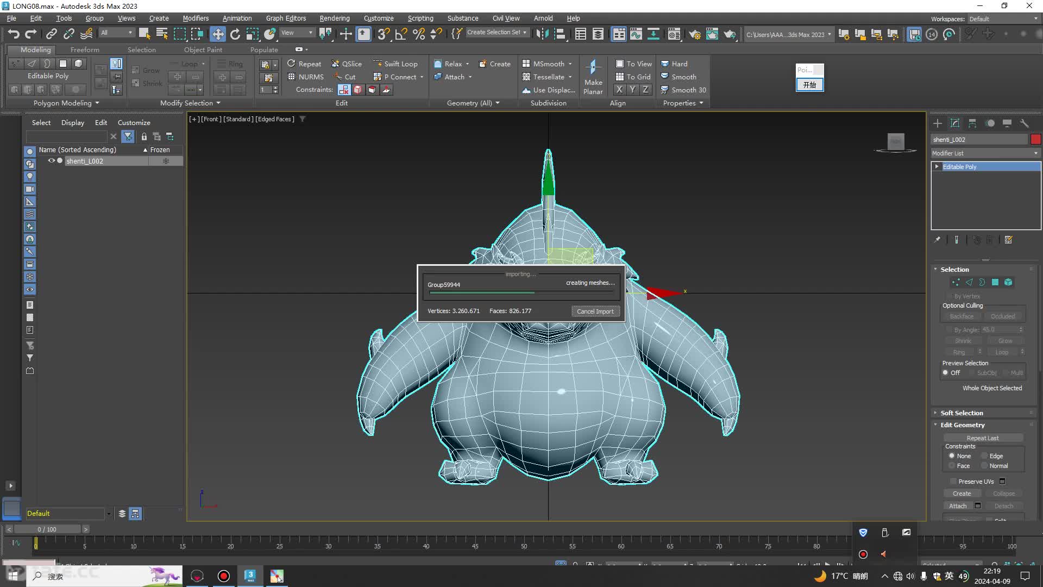Screen dimensions: 1043x587
Task: Click Create button in Edit Geometry
Action: click(962, 494)
